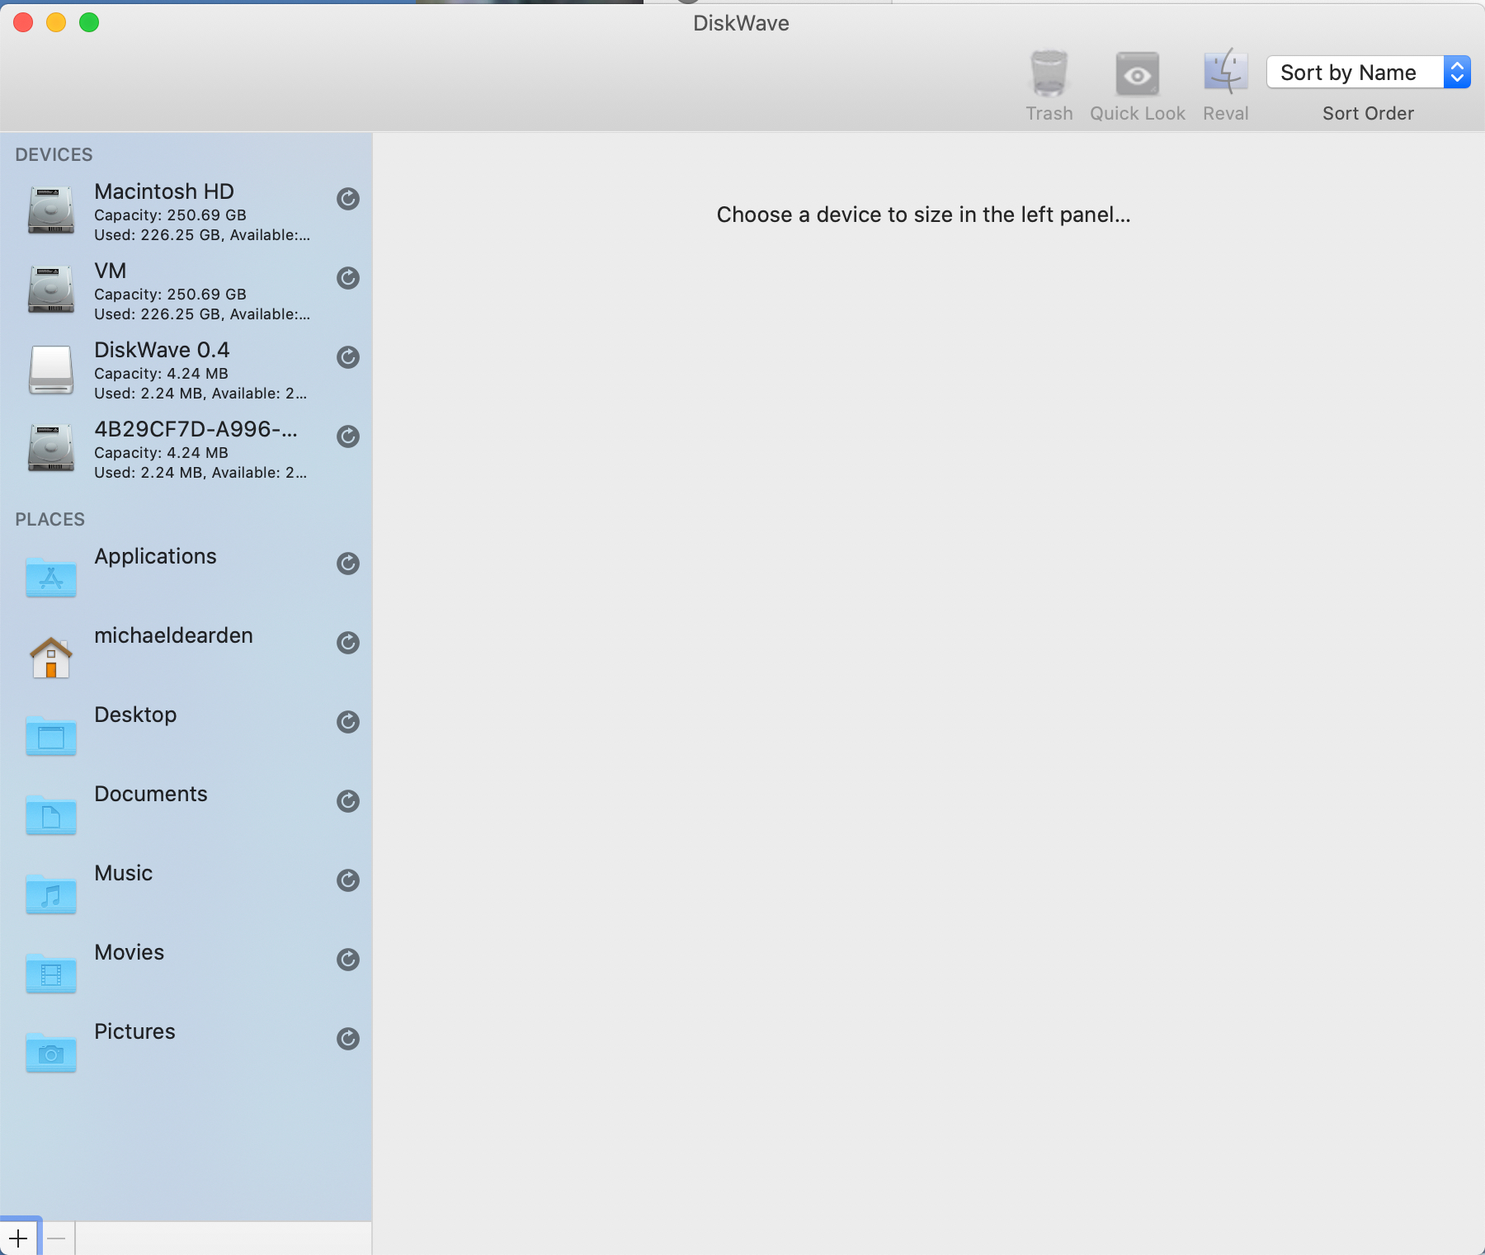
Task: Remove a place with the minus button
Action: (x=56, y=1238)
